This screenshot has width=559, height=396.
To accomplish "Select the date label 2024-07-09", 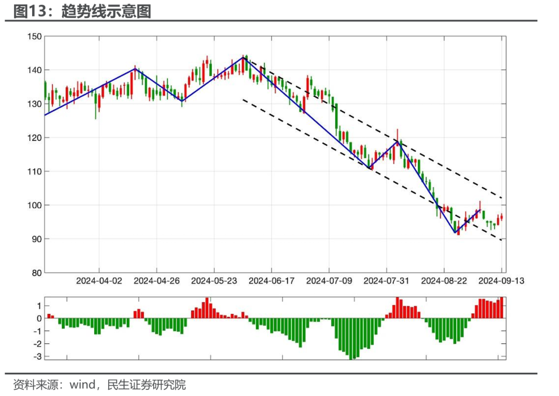I will tap(329, 281).
